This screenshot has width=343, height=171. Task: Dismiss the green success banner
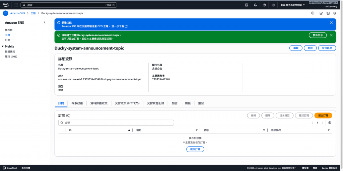[x=331, y=35]
